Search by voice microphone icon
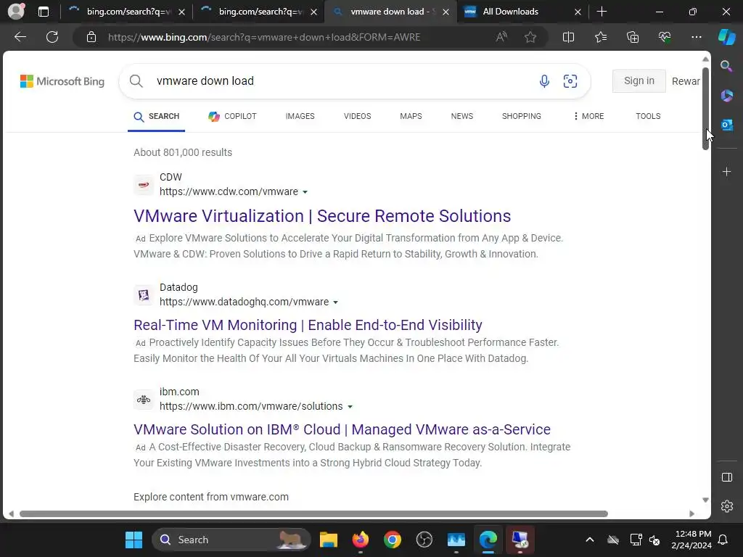The image size is (743, 557). (x=544, y=81)
